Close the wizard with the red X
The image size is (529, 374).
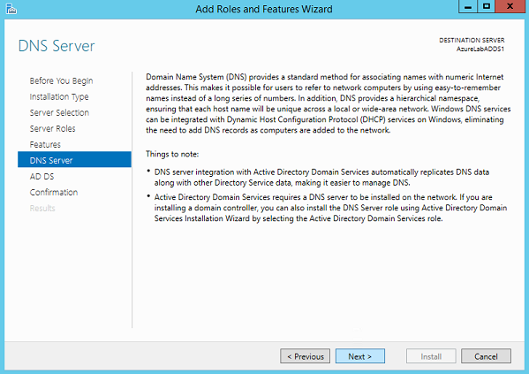[510, 7]
